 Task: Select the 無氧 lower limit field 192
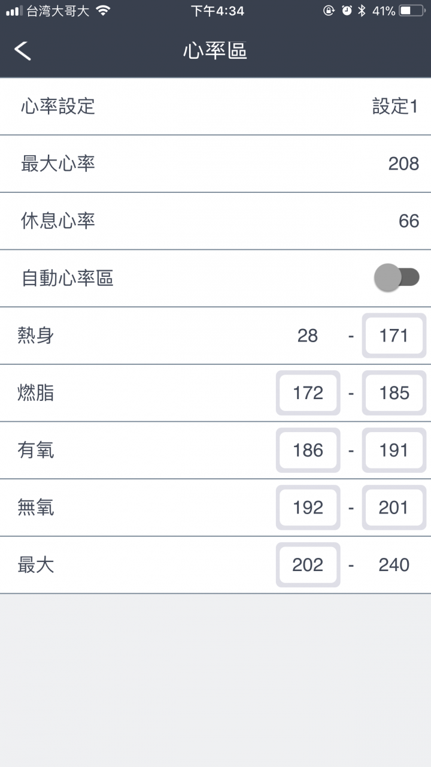[308, 508]
